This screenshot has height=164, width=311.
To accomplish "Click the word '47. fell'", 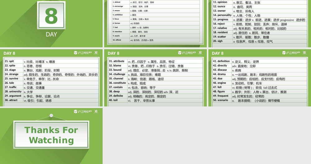I will (217, 87).
